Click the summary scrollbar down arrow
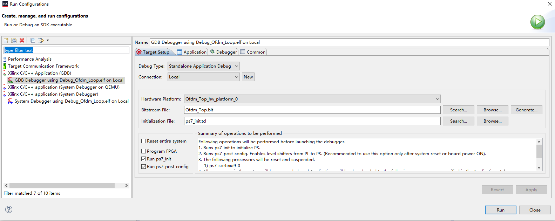 pyautogui.click(x=539, y=168)
